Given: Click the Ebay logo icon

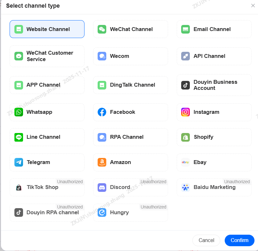Looking at the screenshot, I should tap(185, 162).
